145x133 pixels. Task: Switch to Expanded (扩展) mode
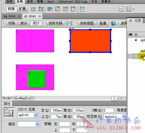[x=23, y=9]
